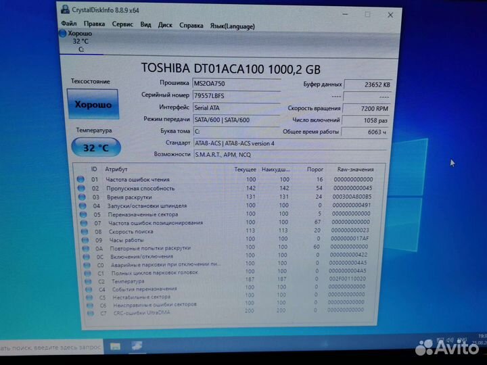The image size is (487, 365).
Task: Open the Файл menu
Action: pyautogui.click(x=68, y=24)
